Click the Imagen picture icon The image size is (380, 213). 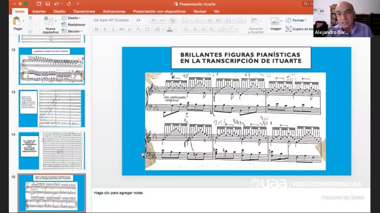click(x=275, y=21)
